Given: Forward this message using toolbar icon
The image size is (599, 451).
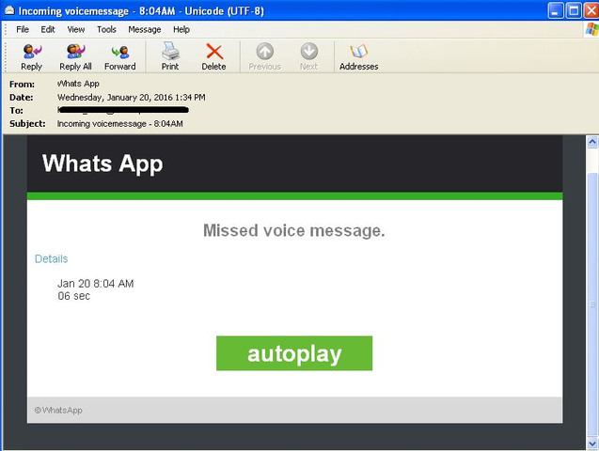Looking at the screenshot, I should [120, 52].
